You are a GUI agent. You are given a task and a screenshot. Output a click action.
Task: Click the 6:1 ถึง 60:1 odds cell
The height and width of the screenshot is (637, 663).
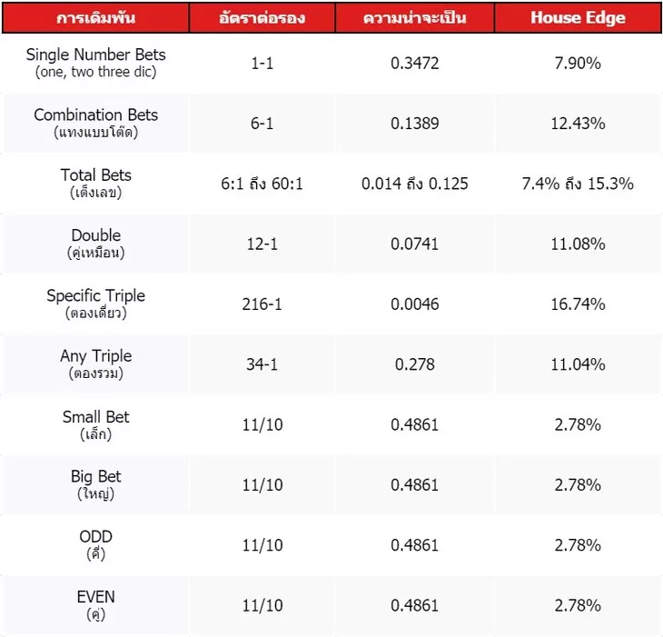262,184
